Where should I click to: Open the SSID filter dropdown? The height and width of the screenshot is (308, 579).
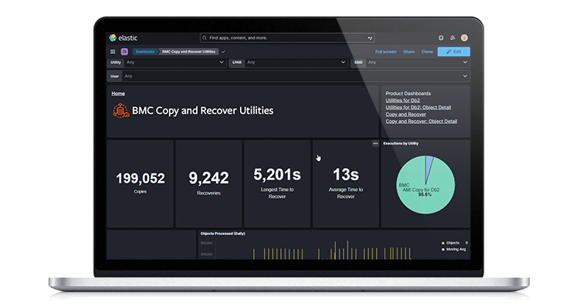coord(410,62)
